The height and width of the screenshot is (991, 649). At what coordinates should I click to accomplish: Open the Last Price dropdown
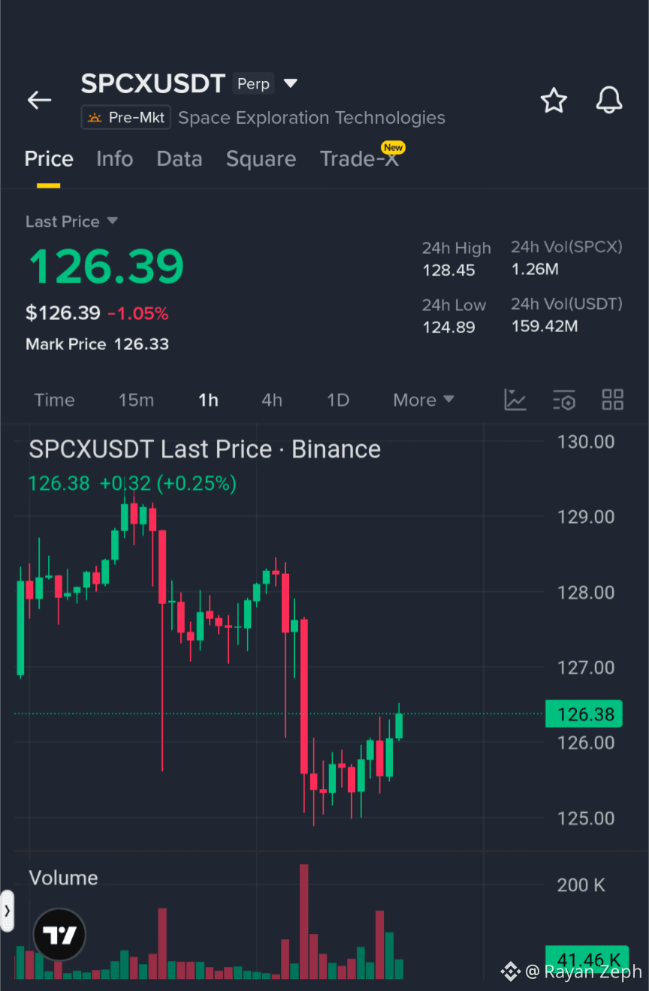coord(71,222)
